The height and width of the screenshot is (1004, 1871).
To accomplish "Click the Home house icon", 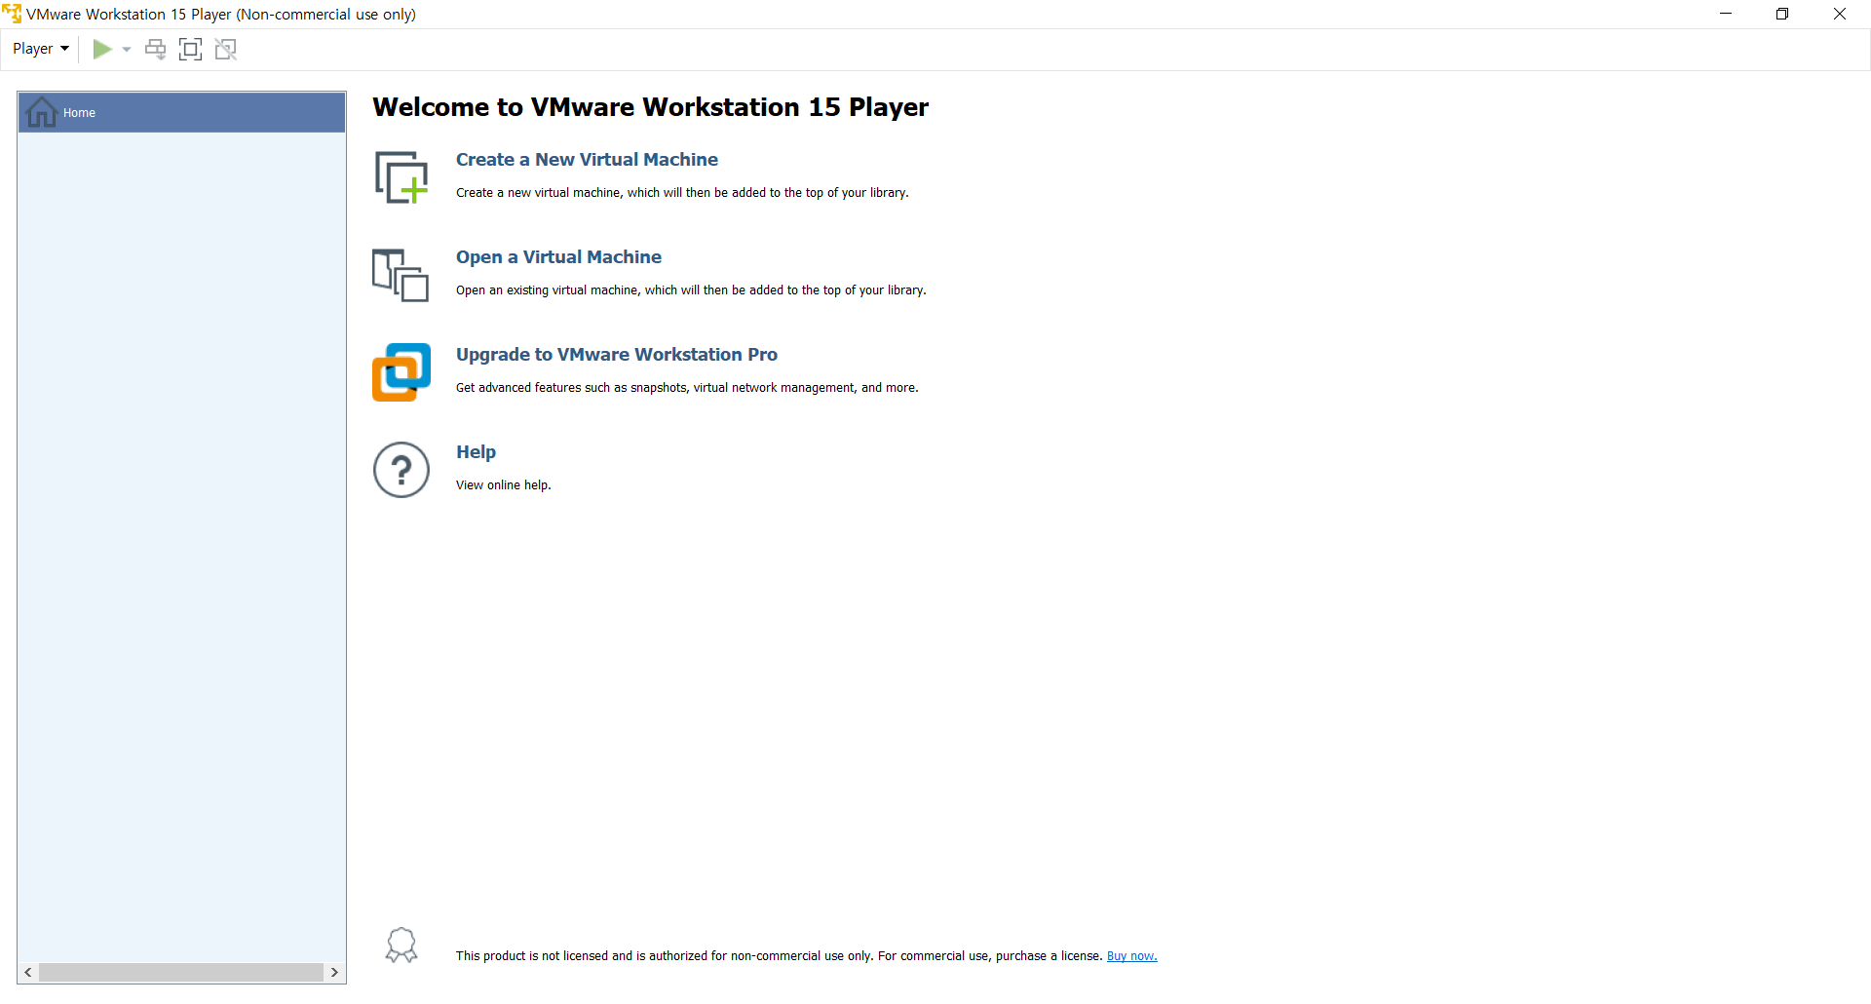I will pyautogui.click(x=41, y=112).
